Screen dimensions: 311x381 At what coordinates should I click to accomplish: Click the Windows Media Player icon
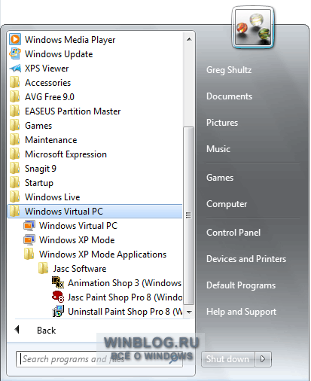(15, 39)
